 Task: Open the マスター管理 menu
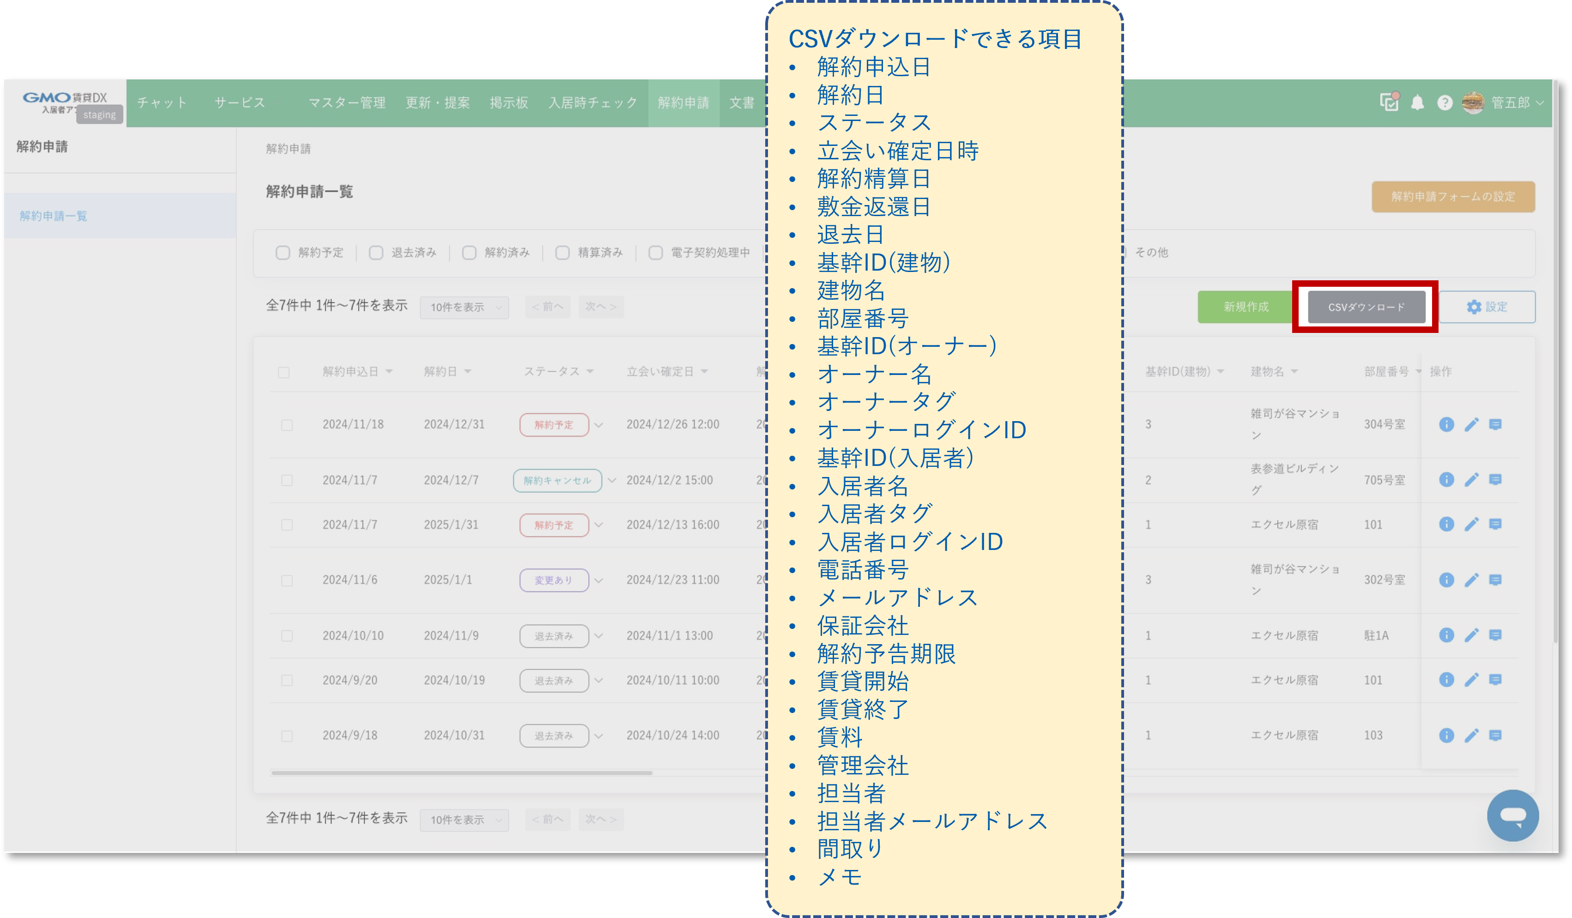click(x=347, y=103)
